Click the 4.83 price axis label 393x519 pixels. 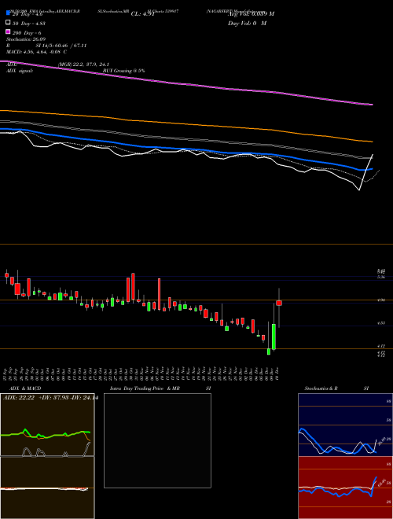pos(381,323)
